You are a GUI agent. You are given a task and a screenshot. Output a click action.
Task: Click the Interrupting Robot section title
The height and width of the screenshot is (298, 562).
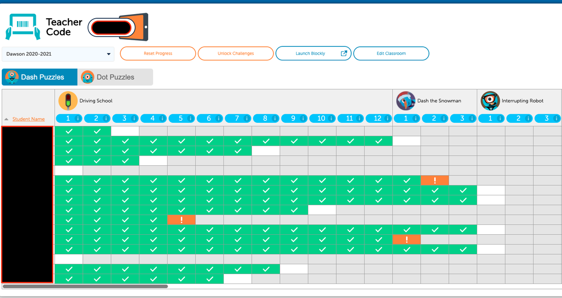[x=523, y=101]
